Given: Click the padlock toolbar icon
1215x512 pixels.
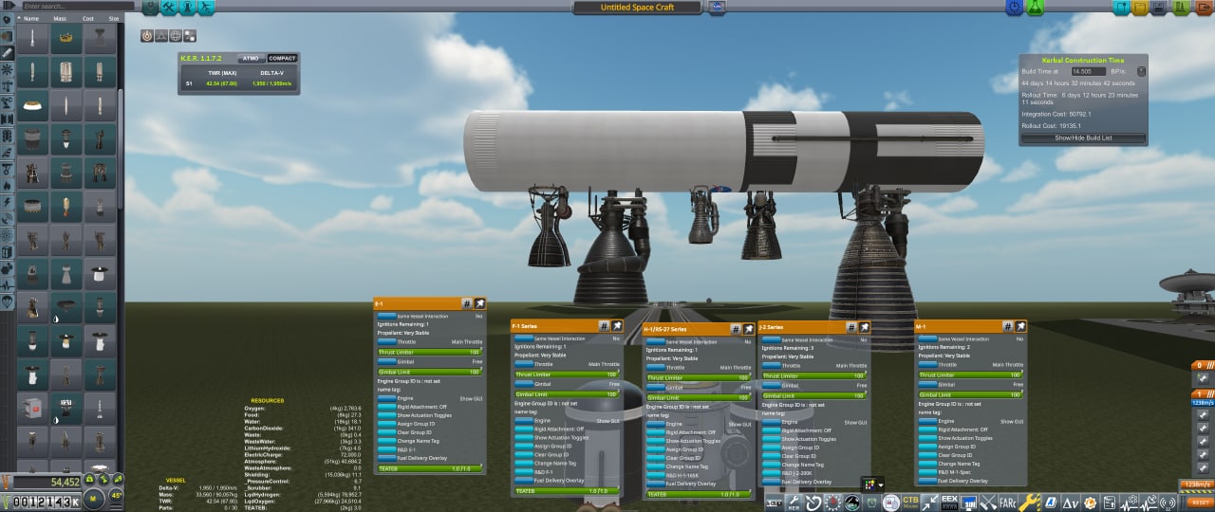Looking at the screenshot, I should pyautogui.click(x=891, y=503).
